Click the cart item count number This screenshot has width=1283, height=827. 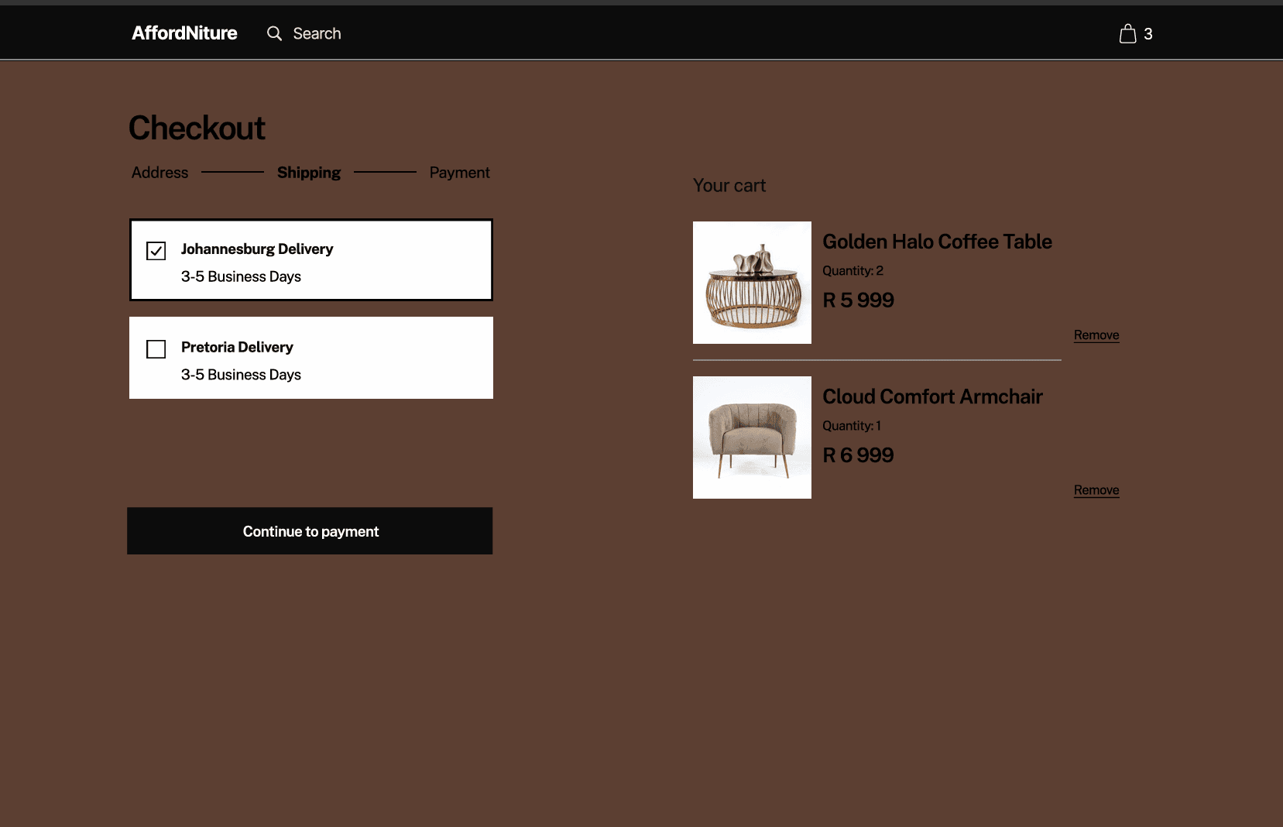coord(1148,34)
